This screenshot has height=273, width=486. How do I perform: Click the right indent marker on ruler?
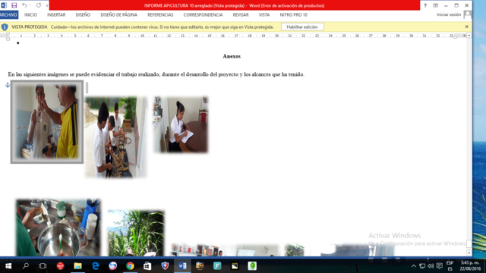pos(455,36)
